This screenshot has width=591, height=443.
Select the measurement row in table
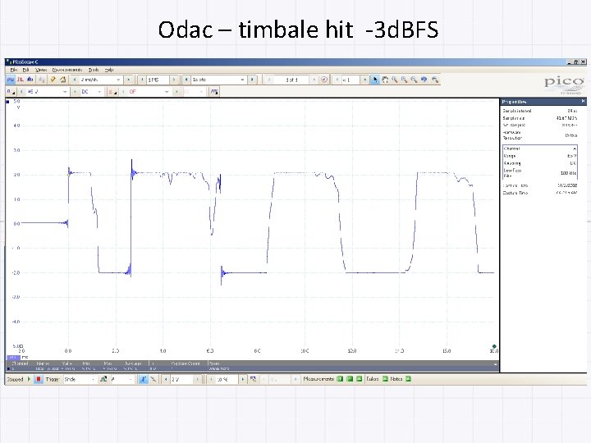(x=252, y=369)
